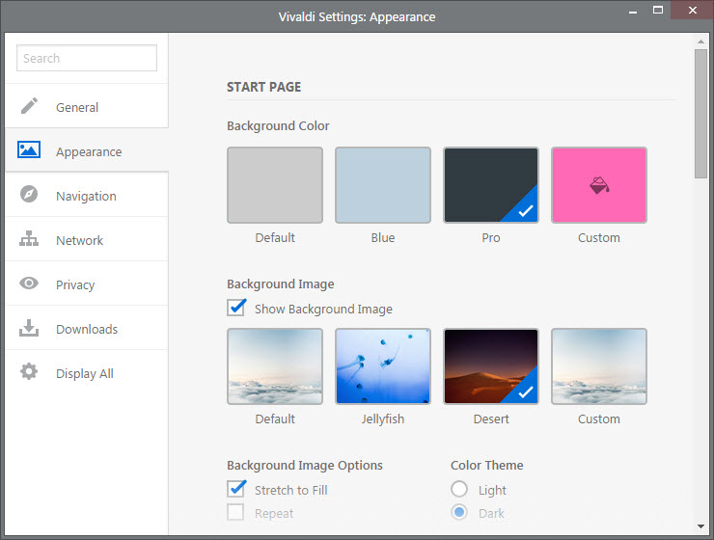Viewport: 714px width, 540px height.
Task: Select the Display All settings entry
Action: click(x=87, y=372)
